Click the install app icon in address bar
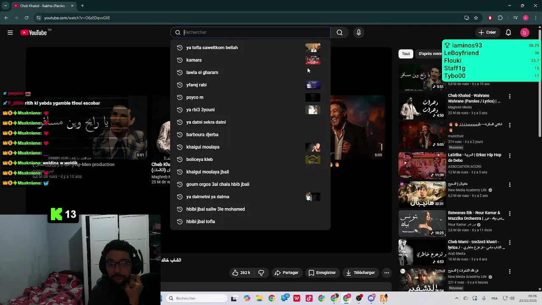The height and width of the screenshot is (305, 542). click(x=467, y=18)
